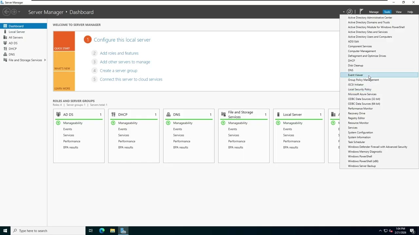Select the LEARN MORE tile
The width and height of the screenshot is (419, 235).
[x=64, y=81]
